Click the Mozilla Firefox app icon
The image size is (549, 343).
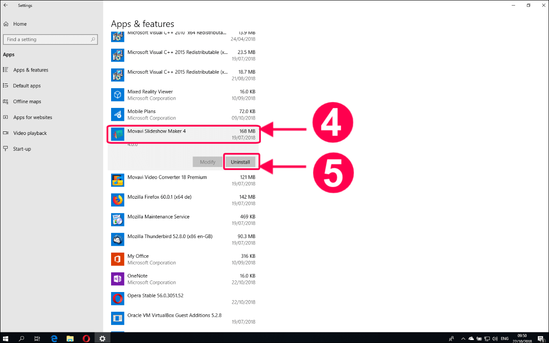pyautogui.click(x=118, y=200)
